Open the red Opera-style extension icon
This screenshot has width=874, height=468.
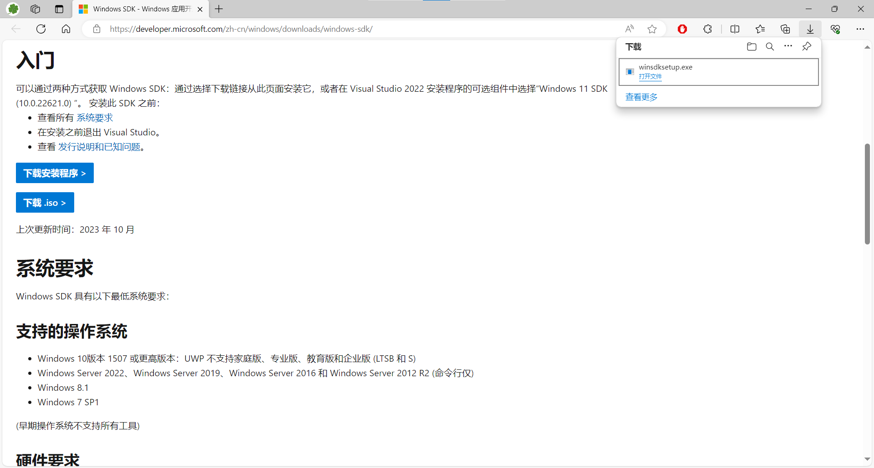tap(682, 29)
